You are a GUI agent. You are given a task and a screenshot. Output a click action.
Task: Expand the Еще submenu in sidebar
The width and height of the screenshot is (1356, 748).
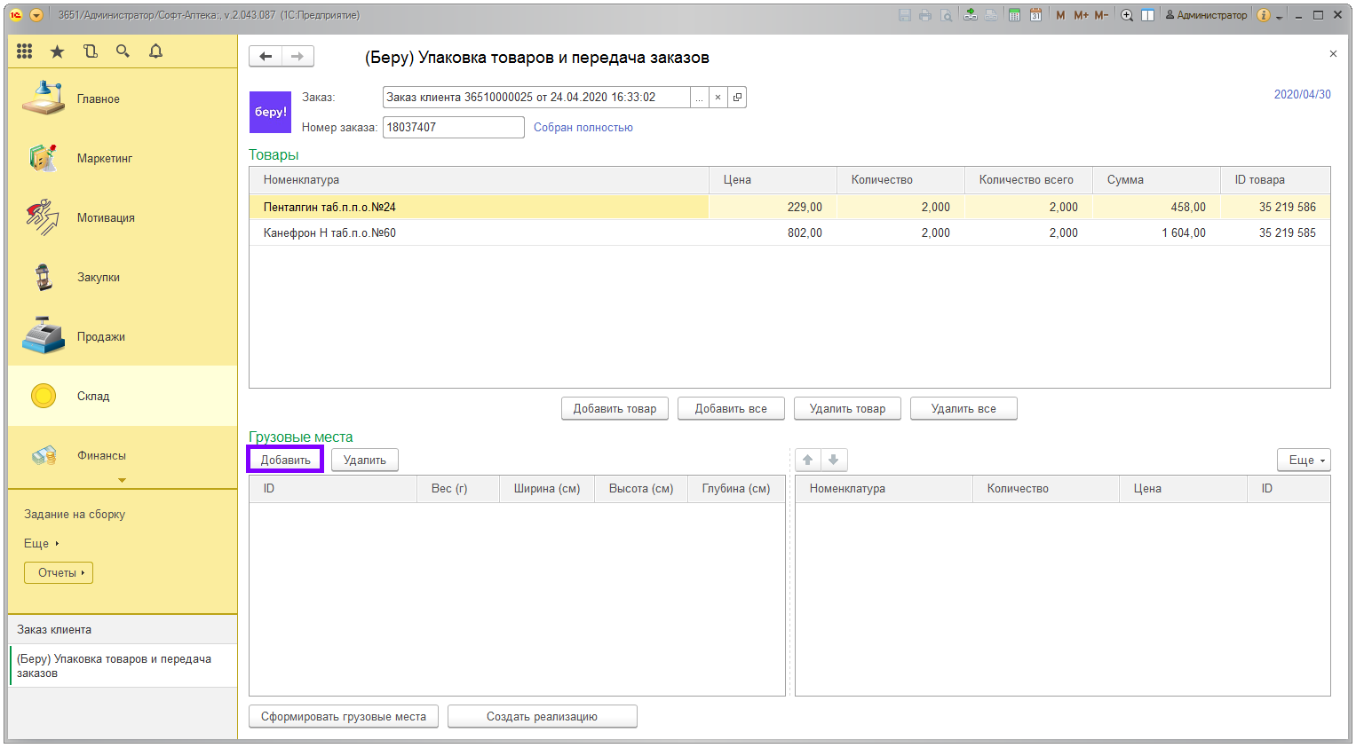click(41, 543)
